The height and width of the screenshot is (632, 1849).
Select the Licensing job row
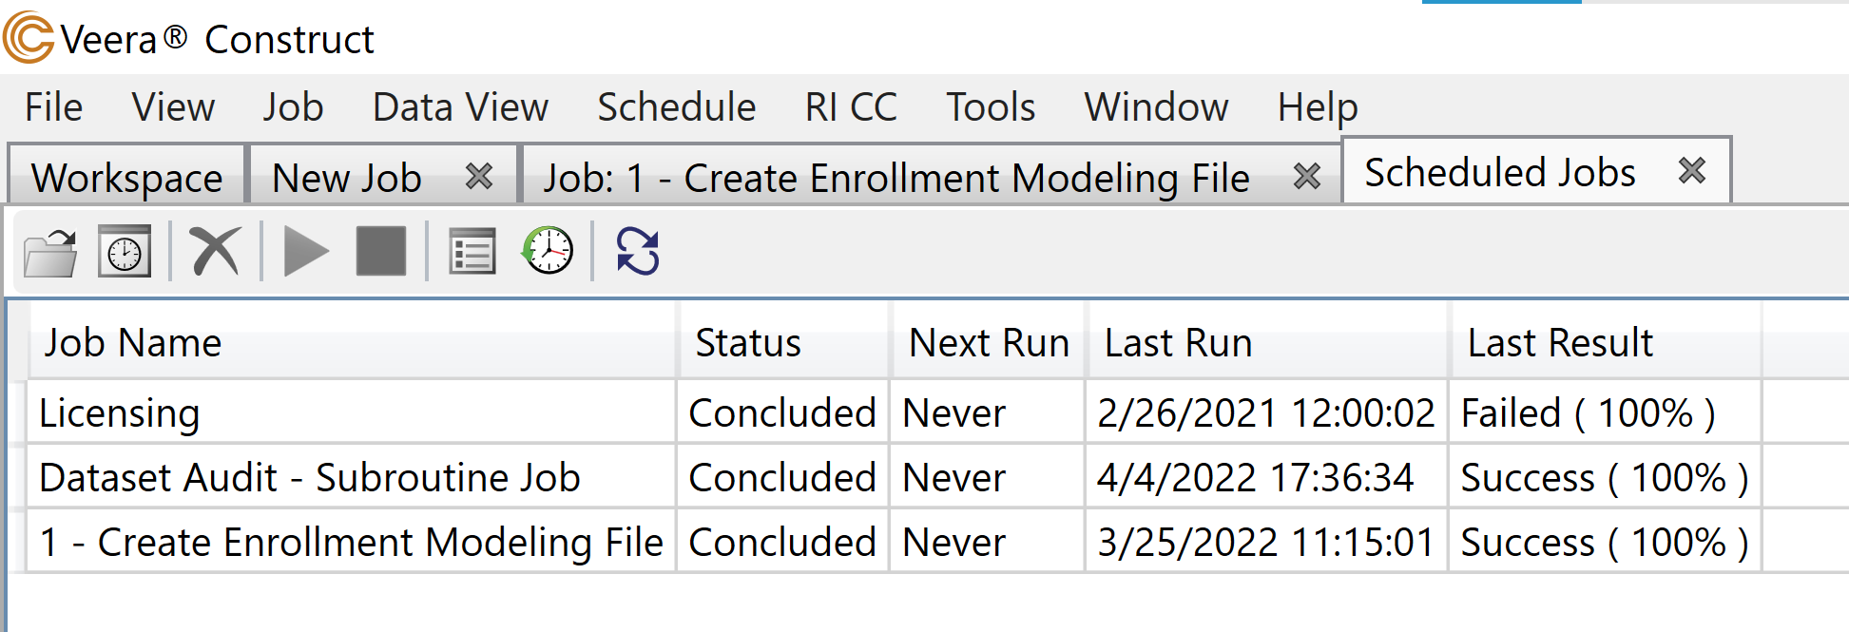tap(894, 412)
